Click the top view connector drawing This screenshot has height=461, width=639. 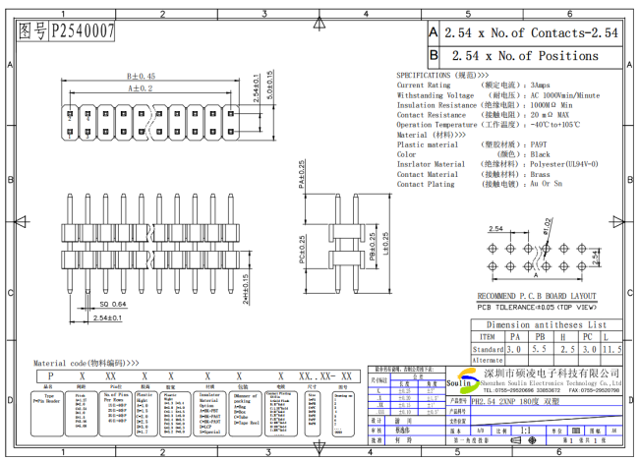pos(147,118)
